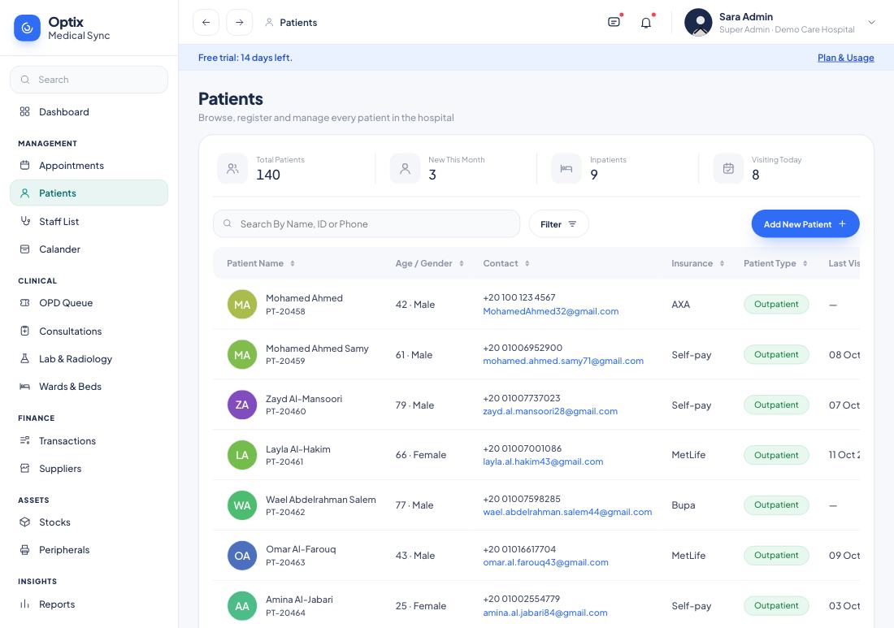Open the Stocks item under Assets
The image size is (894, 628).
[89, 522]
